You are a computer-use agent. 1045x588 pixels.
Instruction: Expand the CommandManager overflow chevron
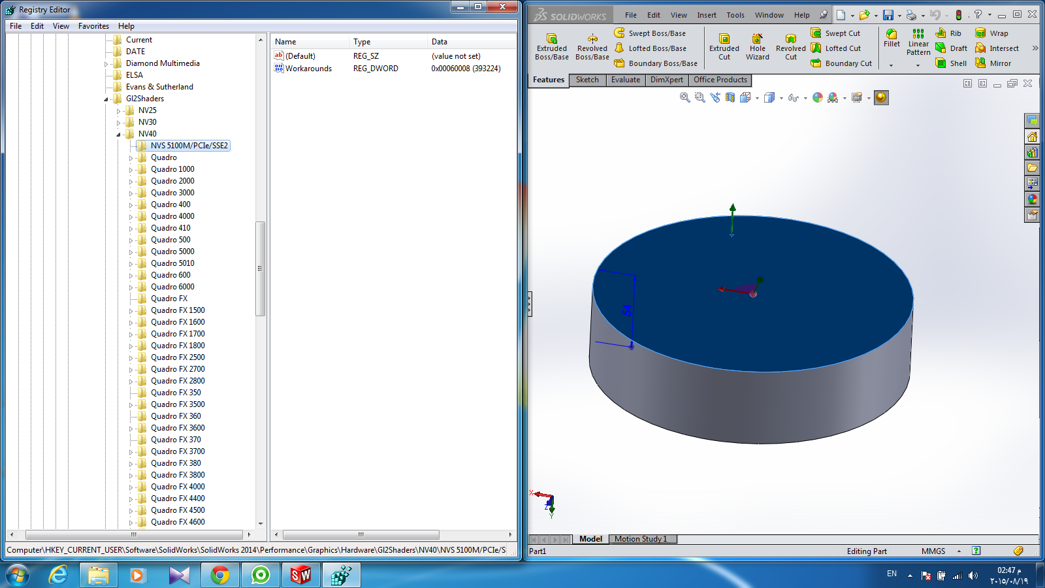coord(1035,48)
